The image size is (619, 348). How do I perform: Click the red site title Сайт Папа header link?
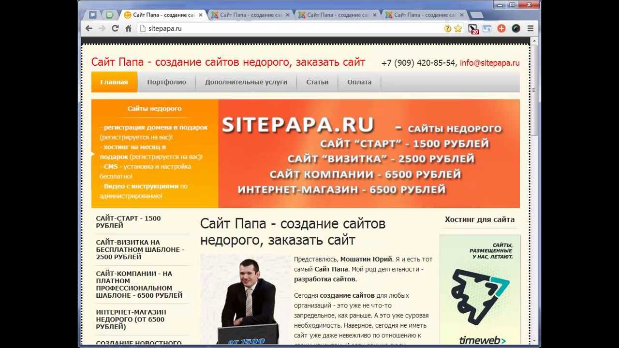(x=228, y=62)
